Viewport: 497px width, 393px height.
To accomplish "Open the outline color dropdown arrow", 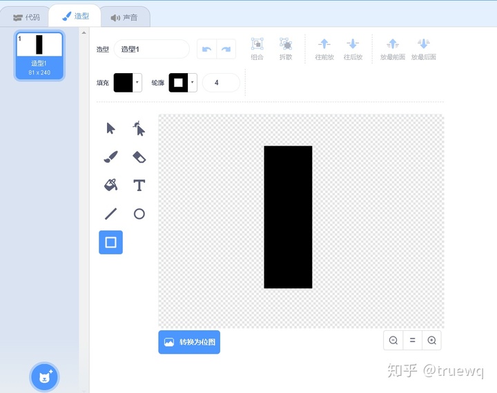I will (x=193, y=82).
